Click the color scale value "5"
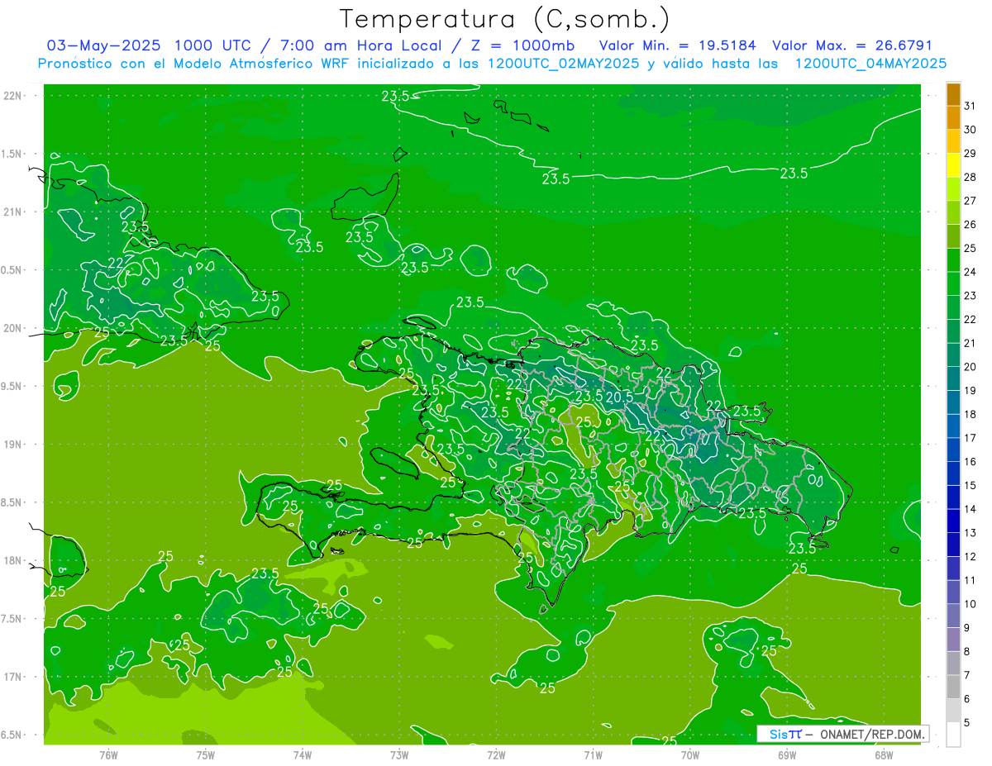The width and height of the screenshot is (992, 766). (966, 723)
